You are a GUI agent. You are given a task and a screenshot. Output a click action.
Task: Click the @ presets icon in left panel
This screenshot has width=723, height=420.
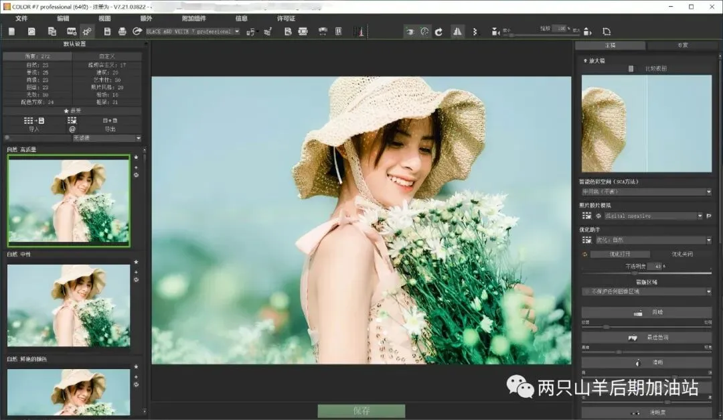(x=72, y=129)
